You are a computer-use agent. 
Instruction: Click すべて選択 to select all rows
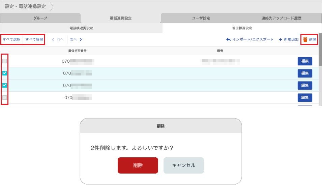[x=11, y=39]
